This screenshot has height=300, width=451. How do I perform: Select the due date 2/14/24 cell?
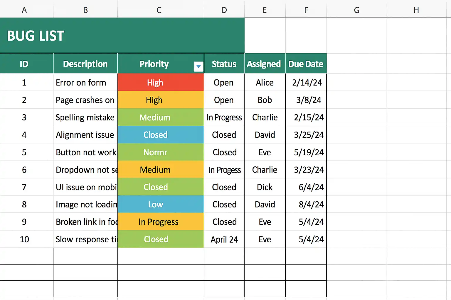[306, 82]
